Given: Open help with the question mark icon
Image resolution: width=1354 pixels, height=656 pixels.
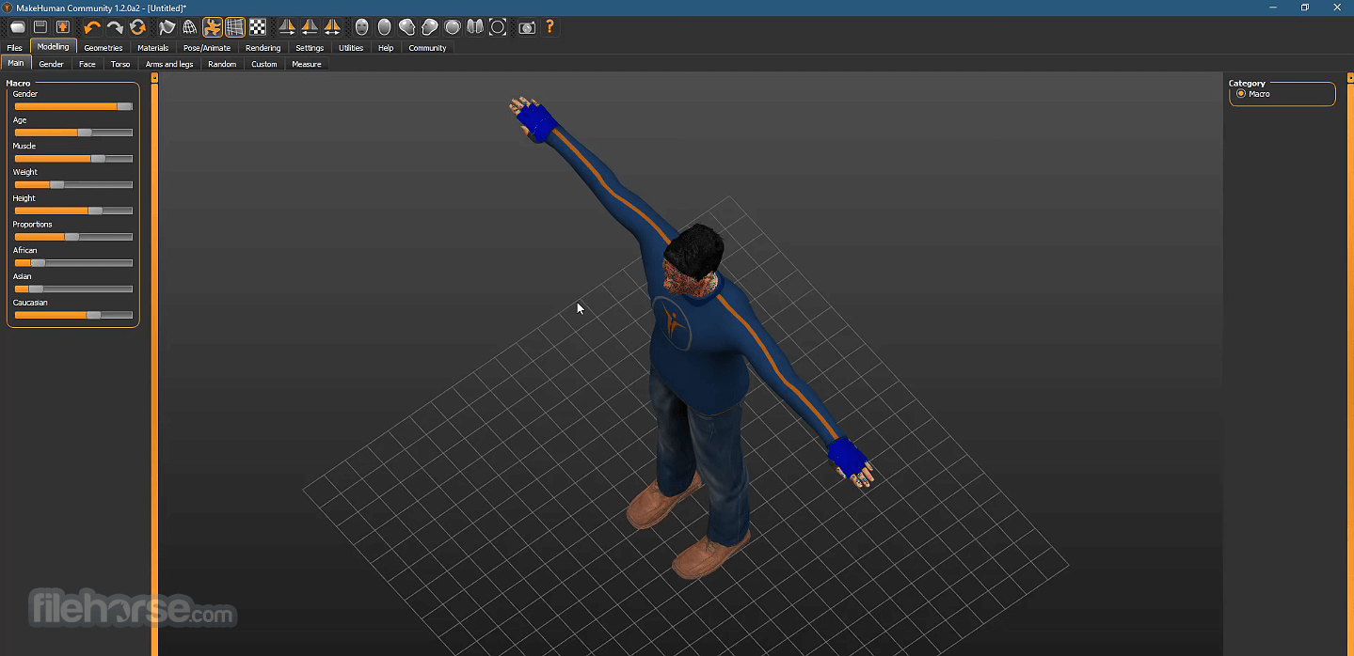Looking at the screenshot, I should click(x=550, y=27).
